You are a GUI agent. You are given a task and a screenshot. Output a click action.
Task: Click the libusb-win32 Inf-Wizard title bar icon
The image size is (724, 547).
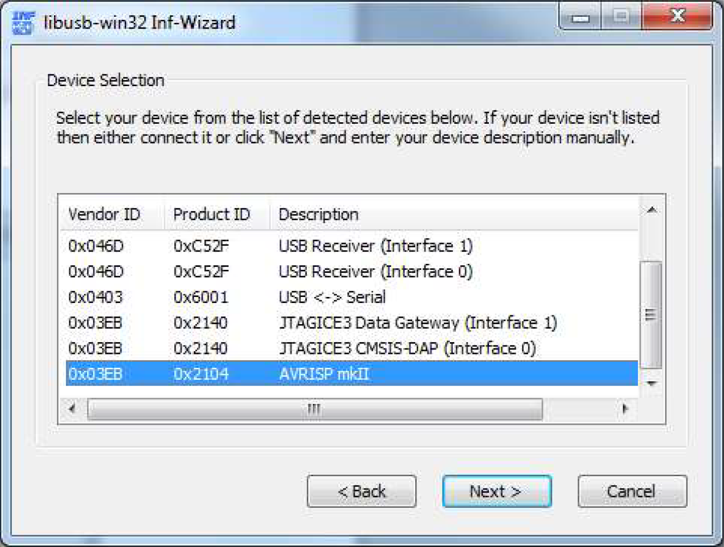tap(23, 23)
